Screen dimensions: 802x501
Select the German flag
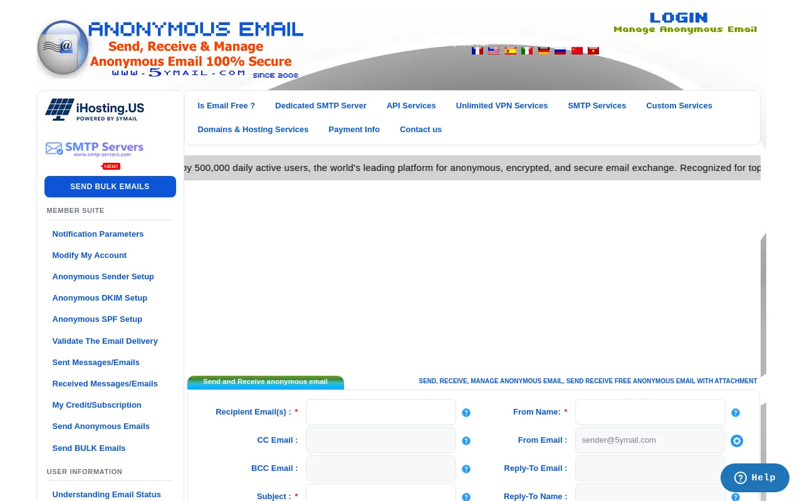[x=544, y=51]
